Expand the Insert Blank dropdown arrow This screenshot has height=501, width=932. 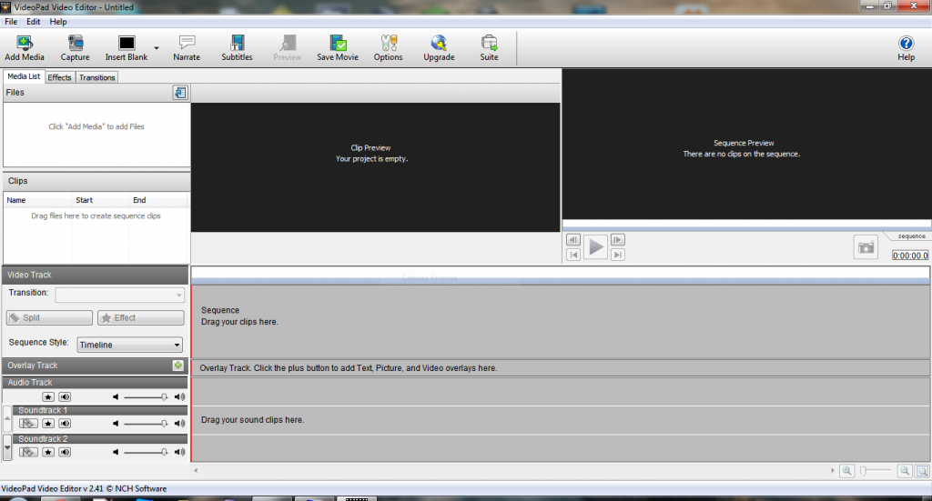click(157, 48)
